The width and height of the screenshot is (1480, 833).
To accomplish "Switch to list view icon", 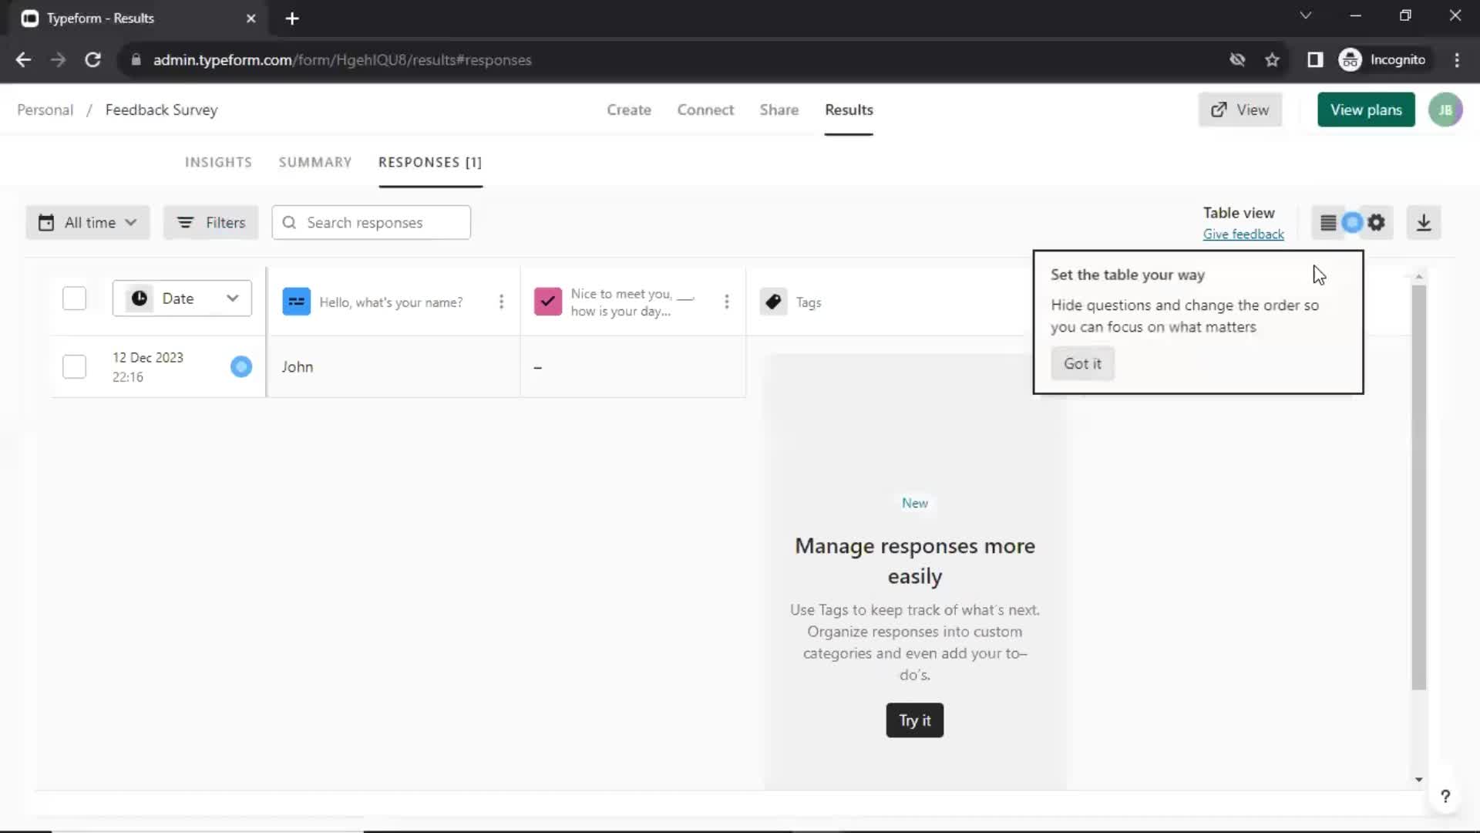I will [x=1328, y=223].
